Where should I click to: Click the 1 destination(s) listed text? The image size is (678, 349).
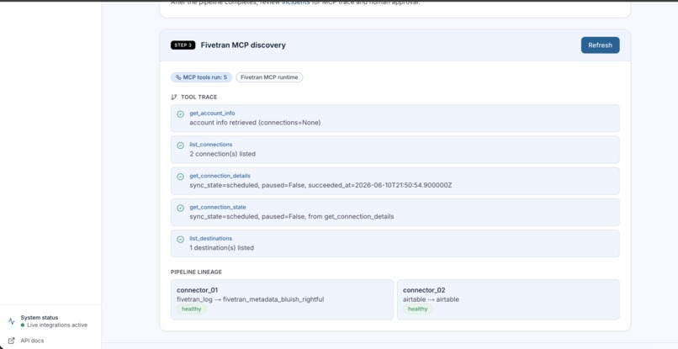[221, 248]
